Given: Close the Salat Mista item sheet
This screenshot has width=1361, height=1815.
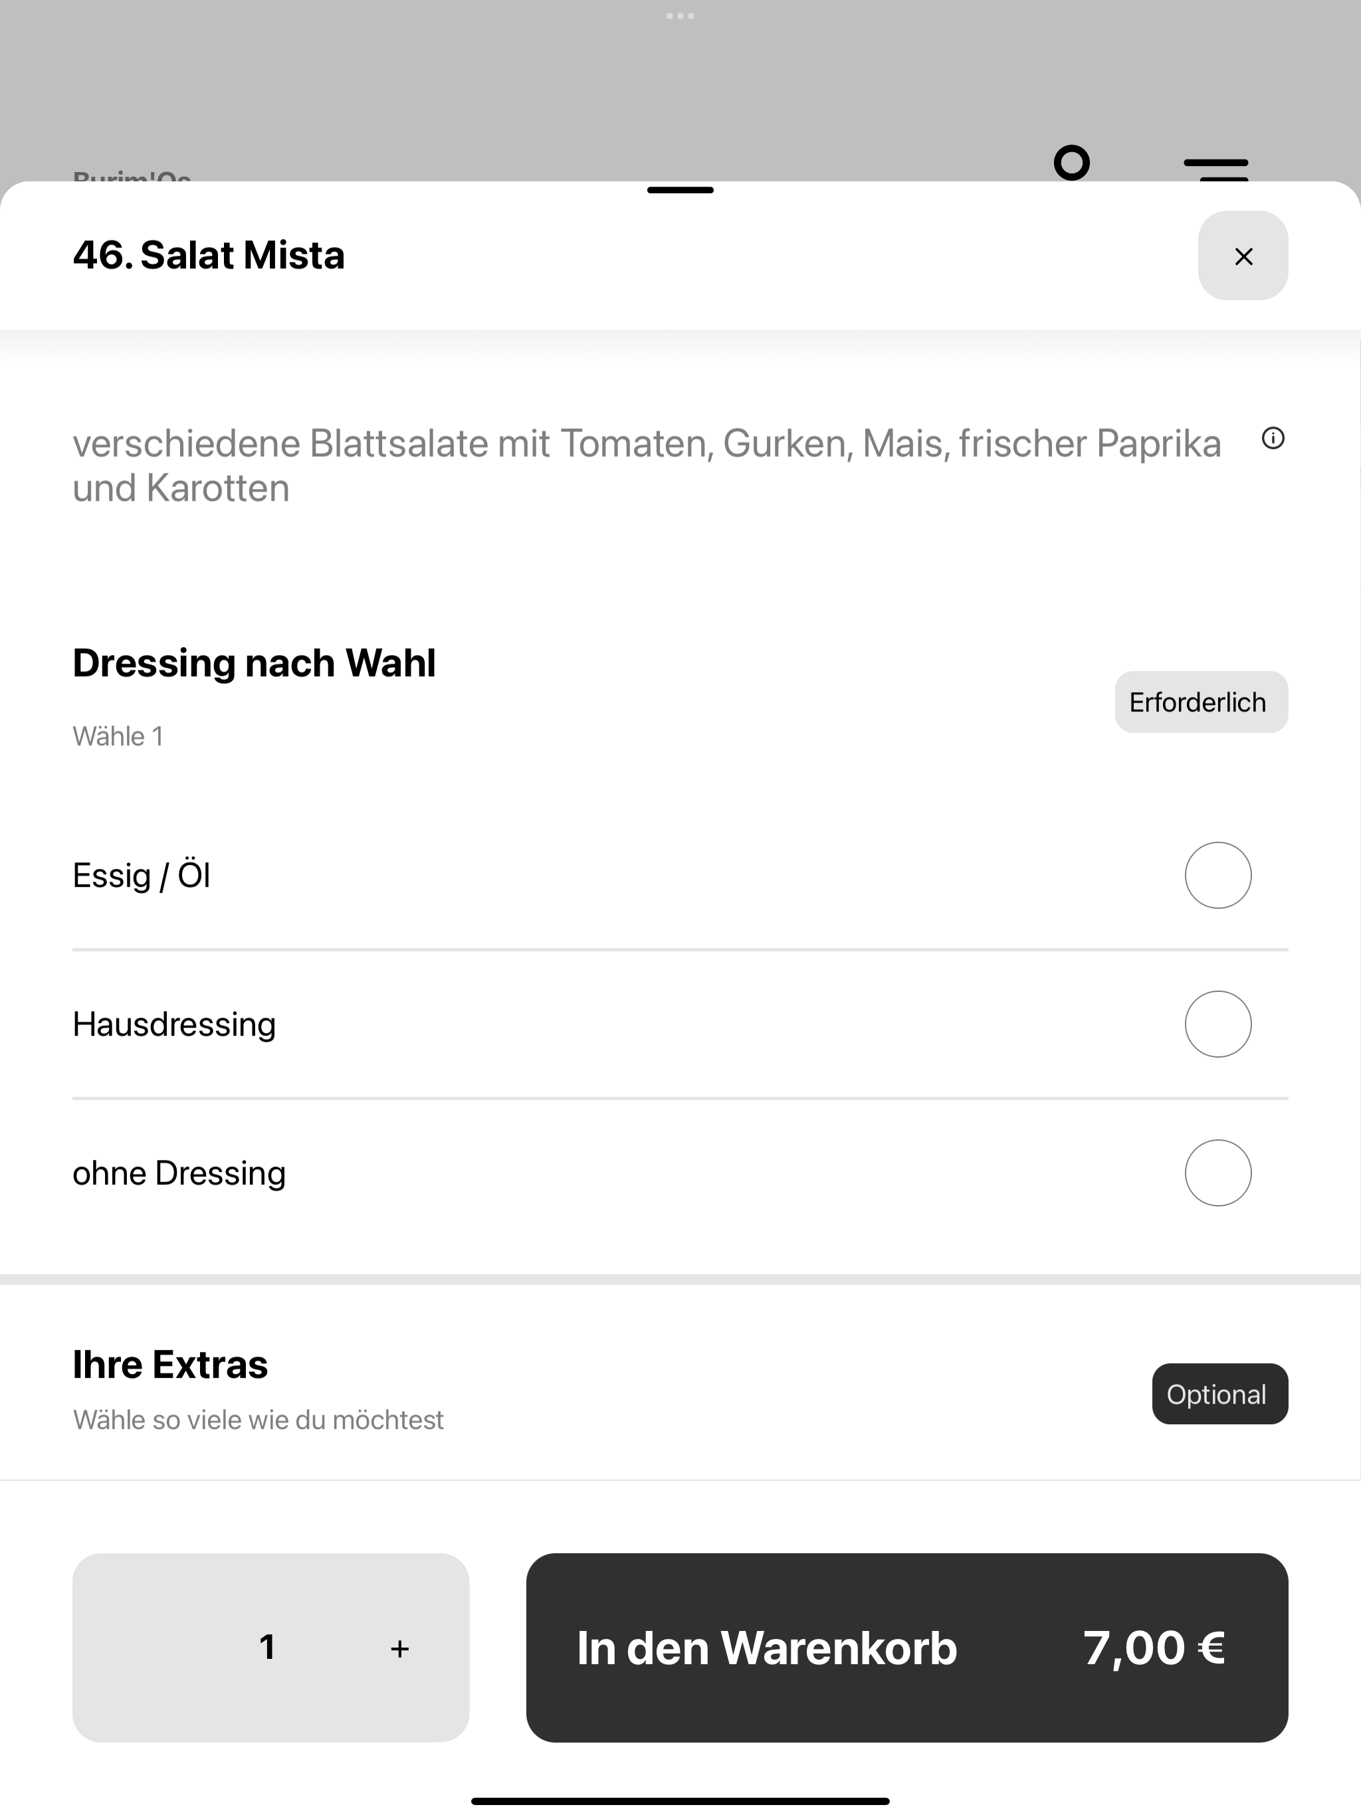Looking at the screenshot, I should [x=1243, y=256].
